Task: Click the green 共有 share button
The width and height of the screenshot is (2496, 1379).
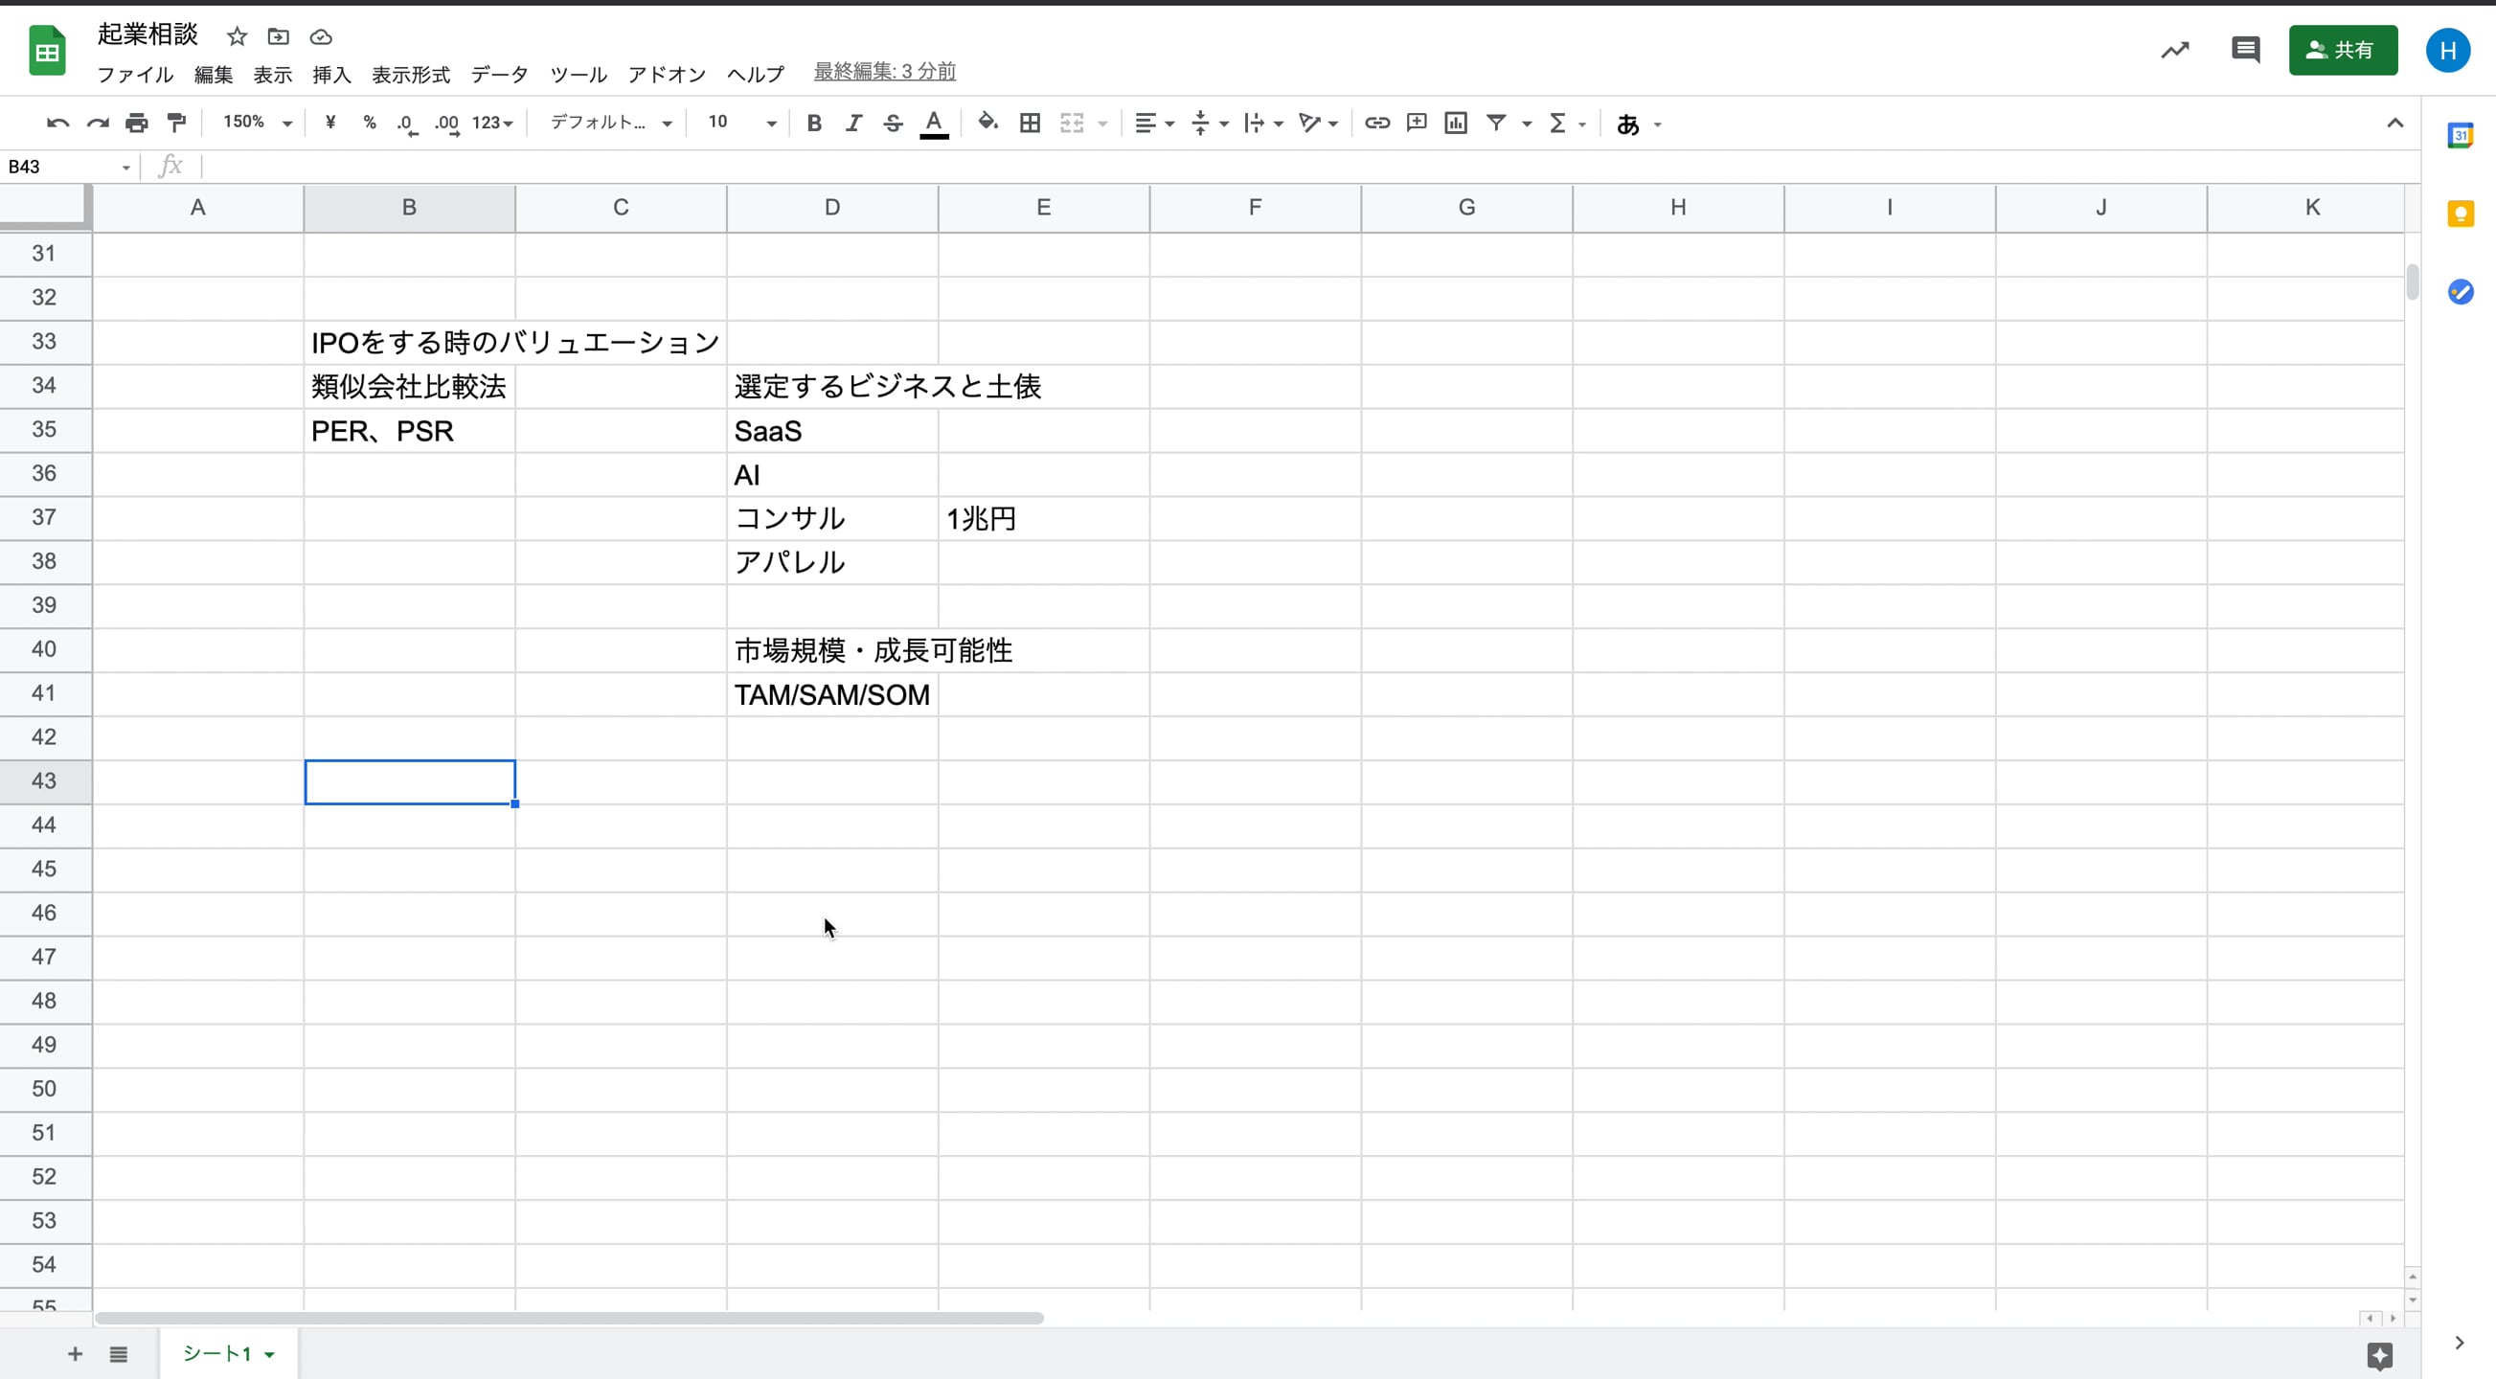Action: (x=2342, y=50)
